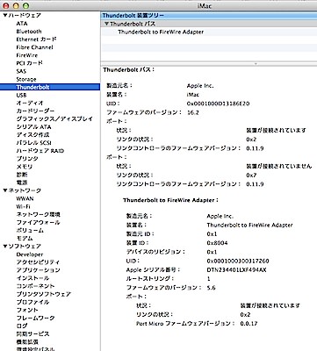Click the Thunderbolt 装置ツリー column header
317x351 pixels.
click(209, 16)
